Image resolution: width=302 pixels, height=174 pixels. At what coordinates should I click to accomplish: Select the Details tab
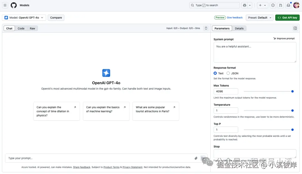point(239,28)
